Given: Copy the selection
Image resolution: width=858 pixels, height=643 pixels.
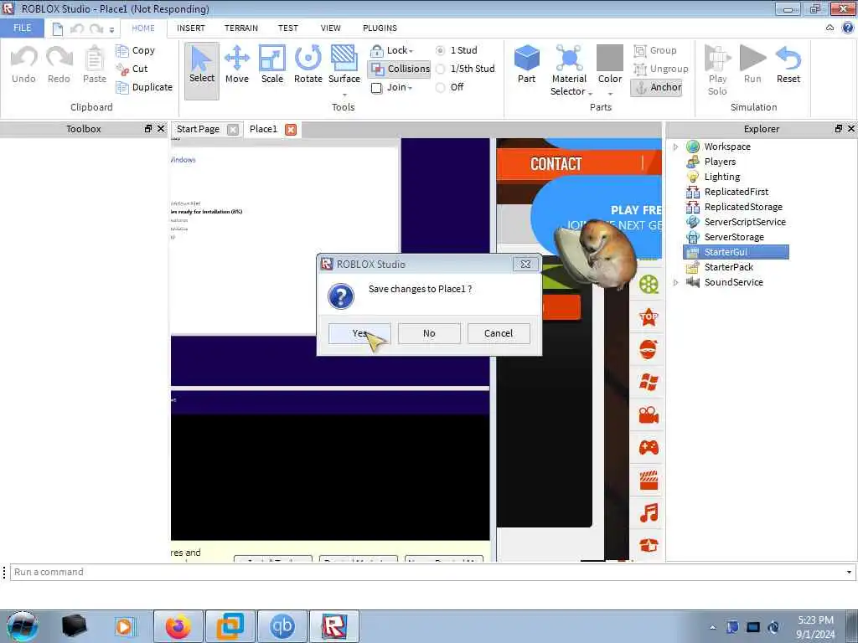Looking at the screenshot, I should [135, 50].
